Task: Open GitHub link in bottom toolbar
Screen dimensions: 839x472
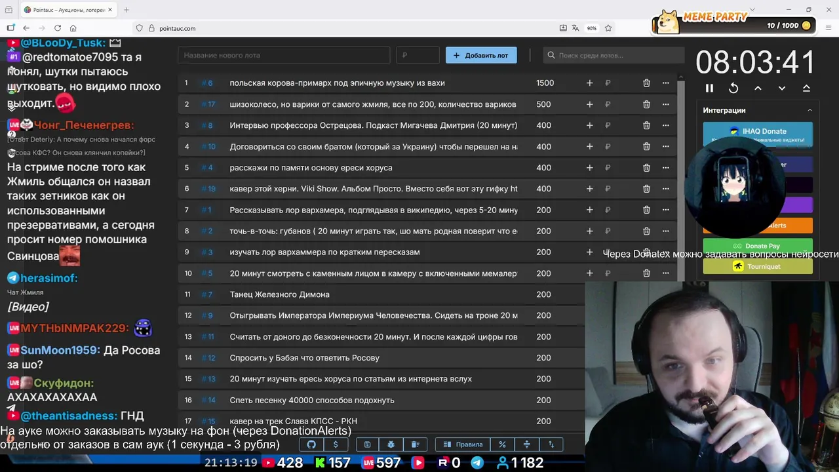Action: click(x=311, y=444)
